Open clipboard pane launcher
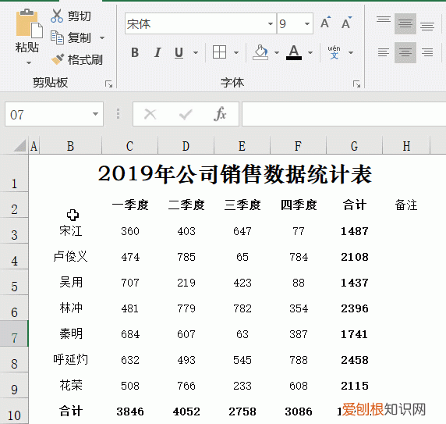Image resolution: width=446 pixels, height=424 pixels. (x=108, y=84)
